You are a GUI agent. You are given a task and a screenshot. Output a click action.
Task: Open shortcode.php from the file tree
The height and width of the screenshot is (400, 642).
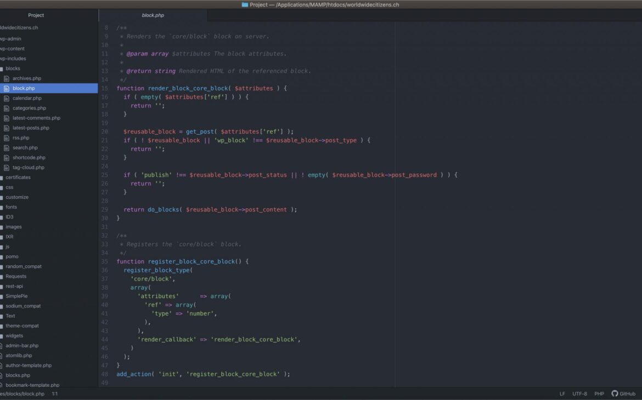coord(29,157)
